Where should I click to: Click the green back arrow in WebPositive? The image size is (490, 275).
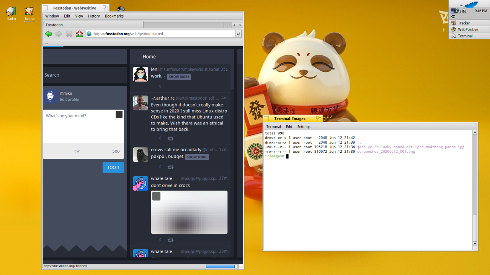[x=49, y=34]
